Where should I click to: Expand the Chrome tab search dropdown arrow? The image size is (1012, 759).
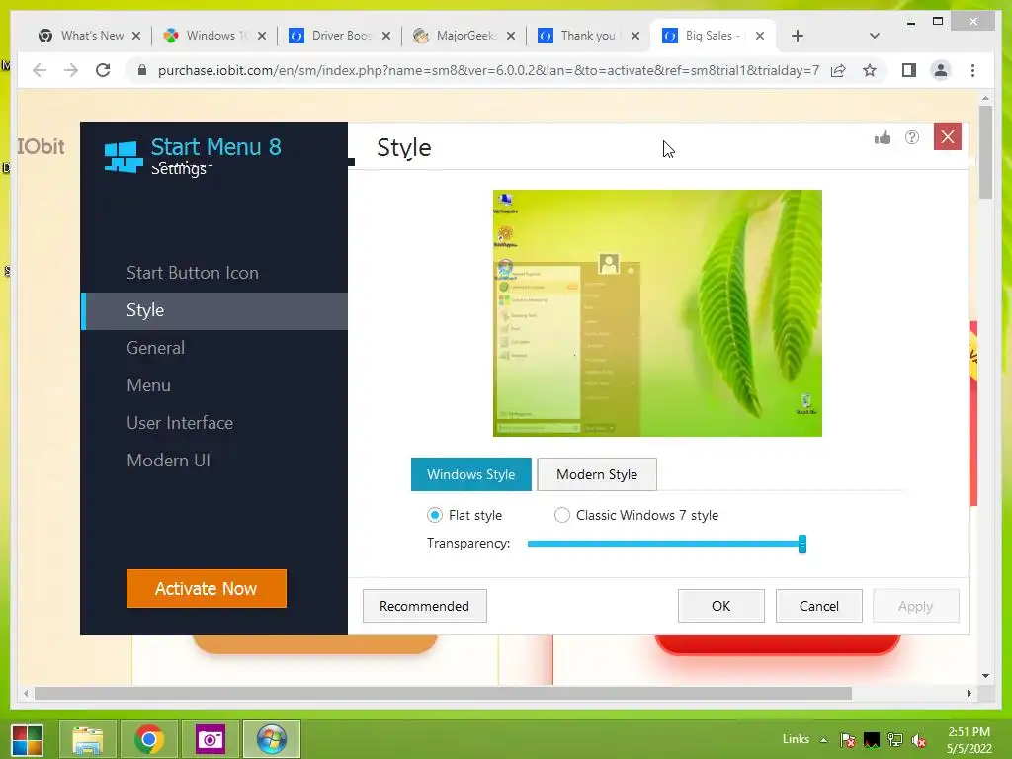click(875, 36)
